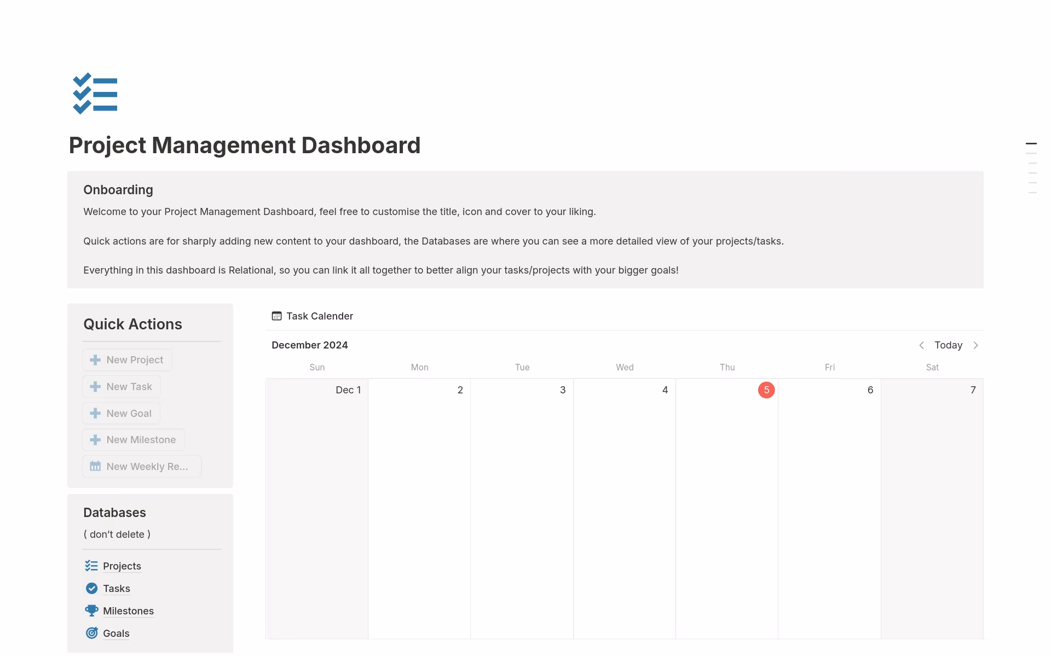Open the Goals database link

pyautogui.click(x=116, y=633)
